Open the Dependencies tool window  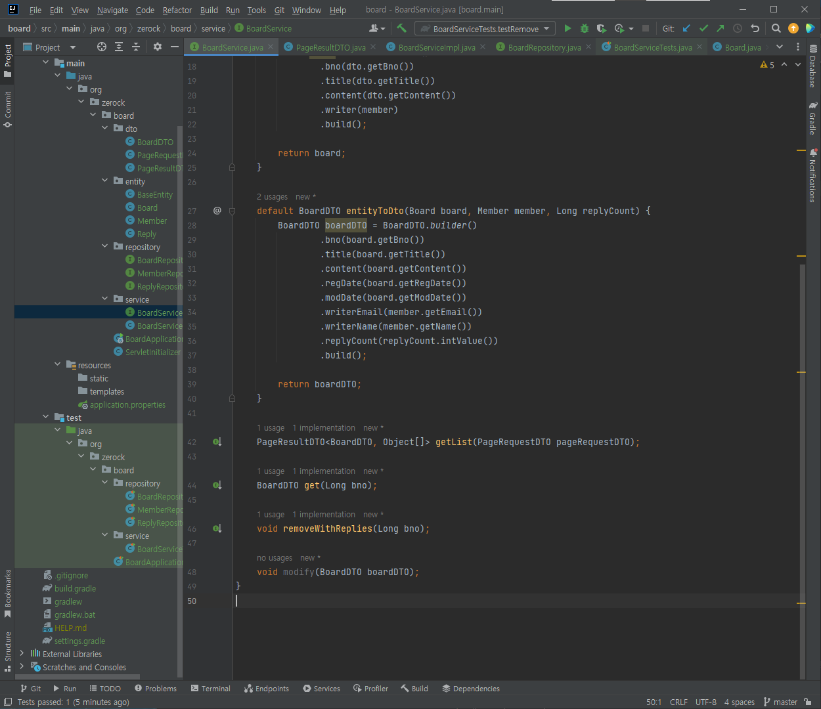[471, 689]
